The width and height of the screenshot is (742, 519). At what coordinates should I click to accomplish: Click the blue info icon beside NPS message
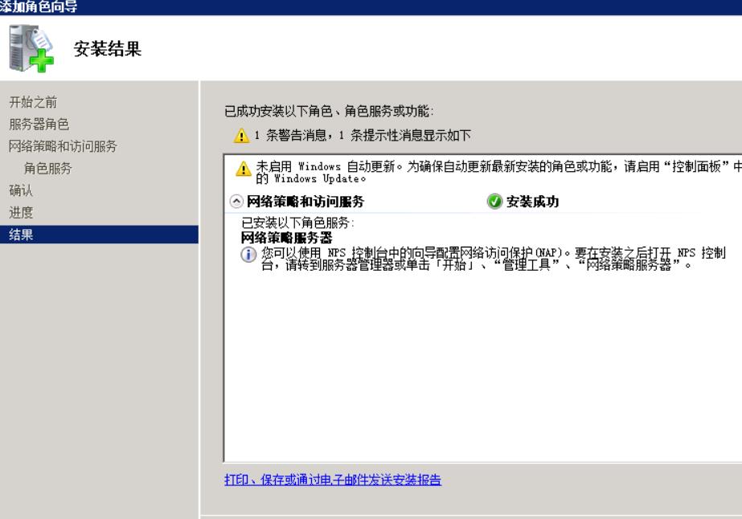click(248, 255)
